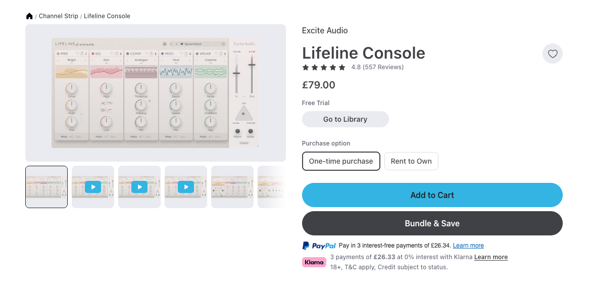589x293 pixels.
Task: Click the Add to Cart button
Action: pyautogui.click(x=432, y=195)
